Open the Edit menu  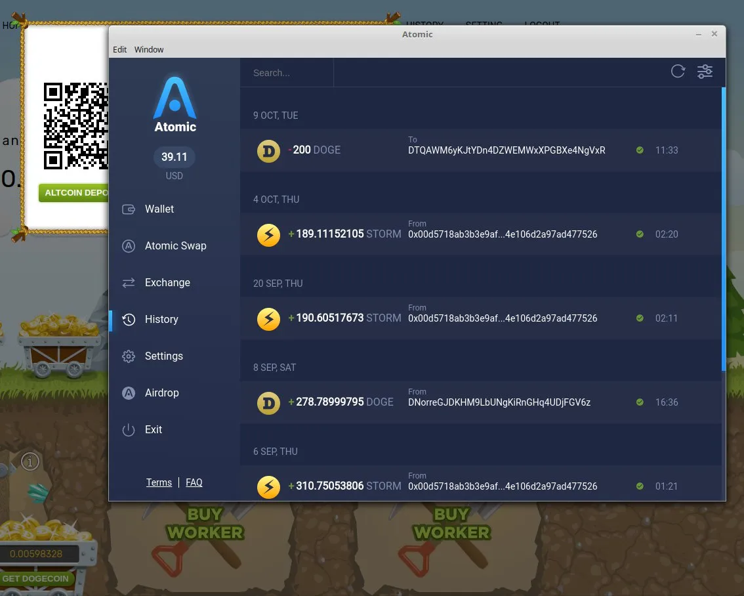(119, 49)
